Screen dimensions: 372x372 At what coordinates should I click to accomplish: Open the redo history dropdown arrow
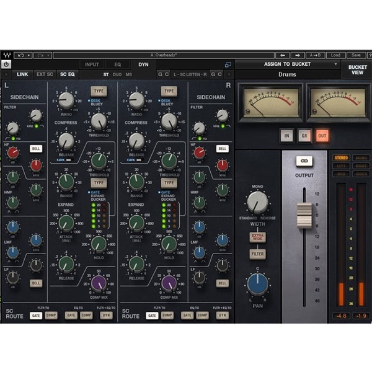48,56
